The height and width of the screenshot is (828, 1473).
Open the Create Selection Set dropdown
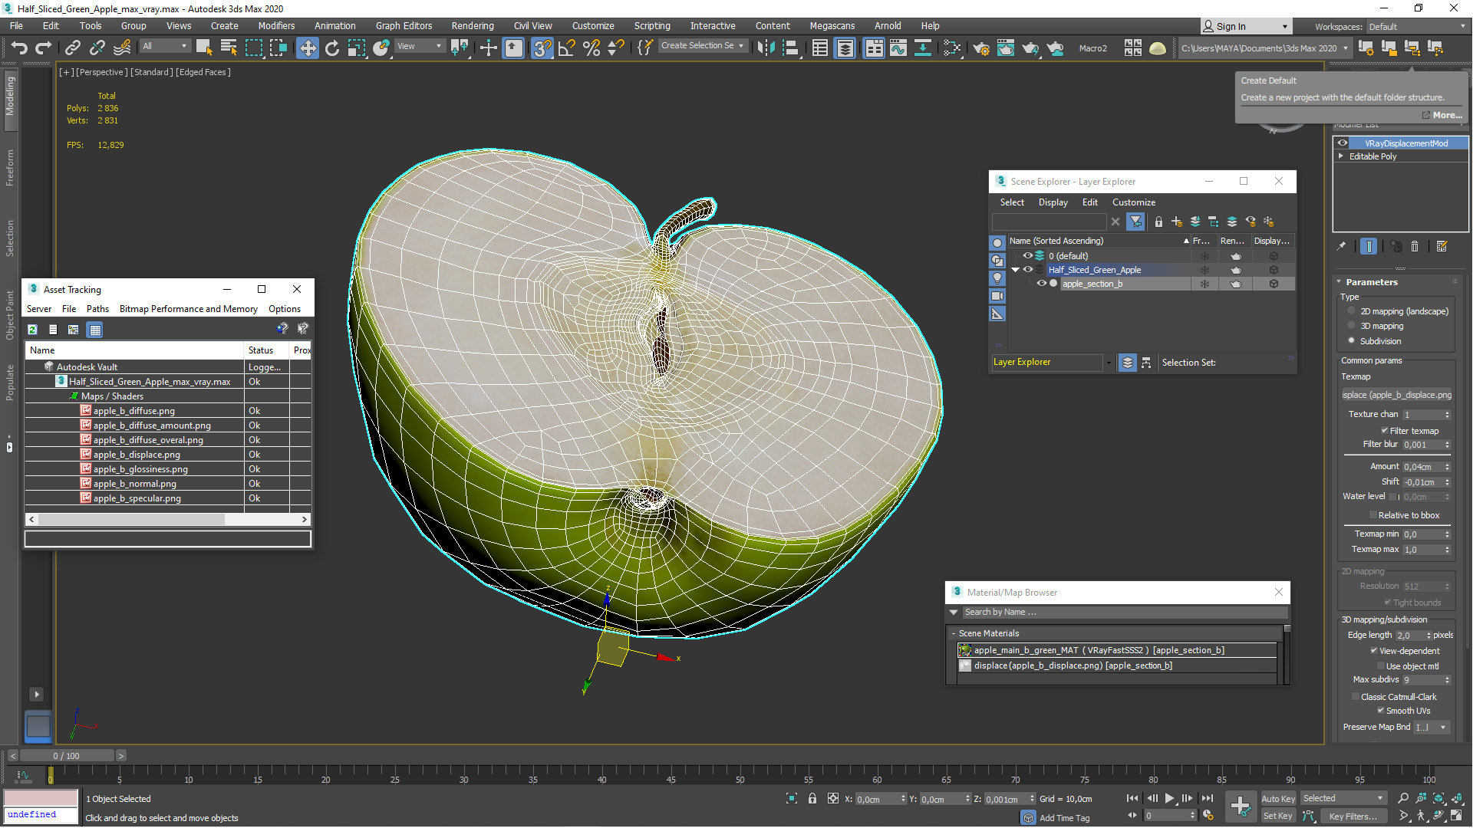click(702, 46)
